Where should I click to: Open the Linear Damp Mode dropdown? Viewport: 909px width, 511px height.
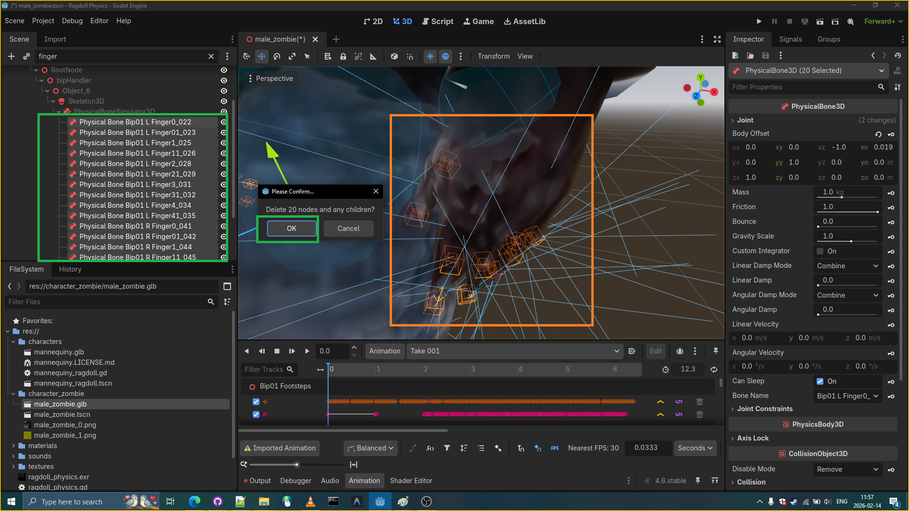tap(847, 266)
